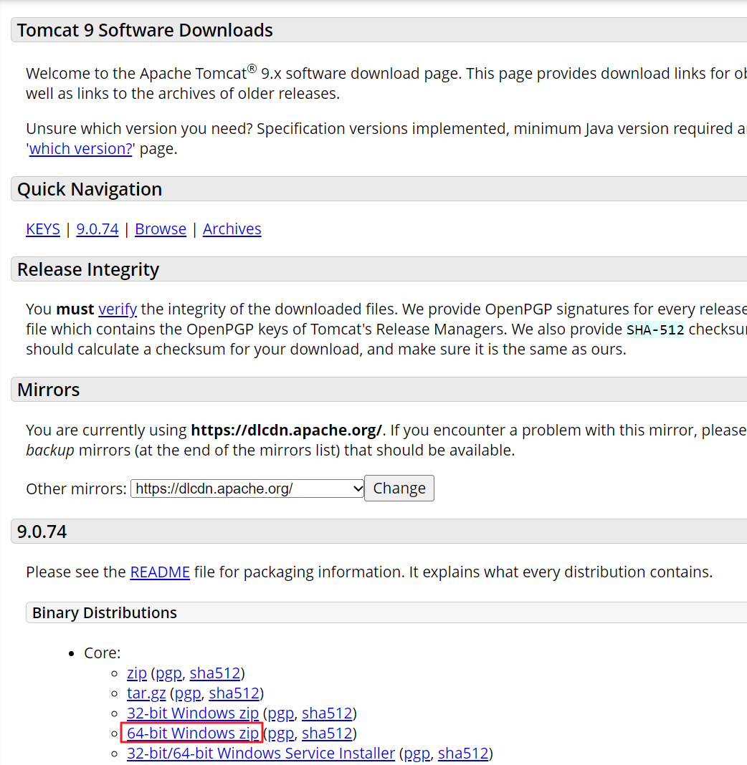Open sha512 checksum for 32-bit Windows zip
Image resolution: width=747 pixels, height=765 pixels.
coord(327,713)
